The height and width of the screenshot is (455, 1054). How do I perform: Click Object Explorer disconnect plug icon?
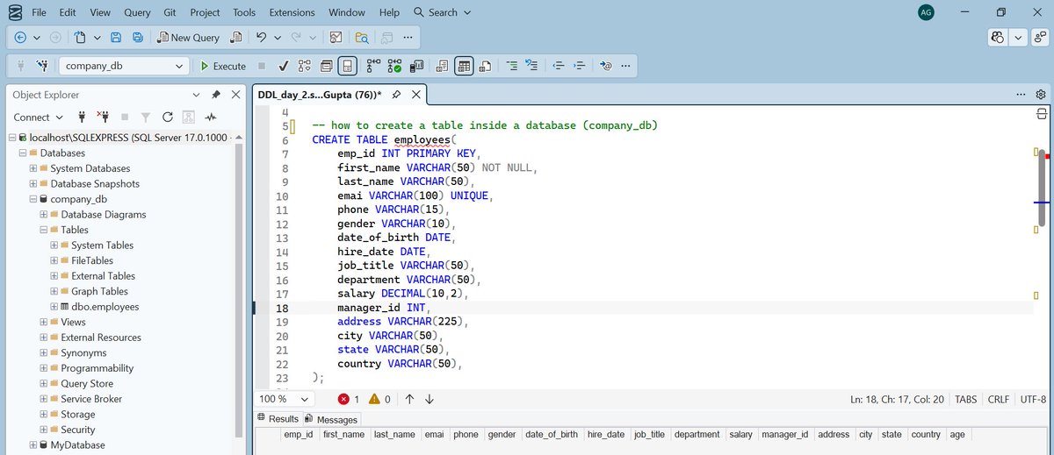point(103,117)
